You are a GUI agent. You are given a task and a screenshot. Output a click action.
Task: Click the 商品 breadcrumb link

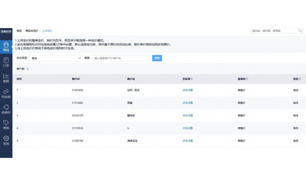pyautogui.click(x=19, y=31)
